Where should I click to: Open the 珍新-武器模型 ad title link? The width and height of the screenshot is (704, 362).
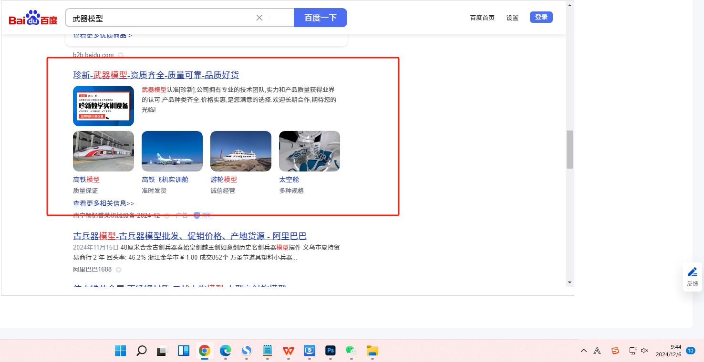[156, 75]
